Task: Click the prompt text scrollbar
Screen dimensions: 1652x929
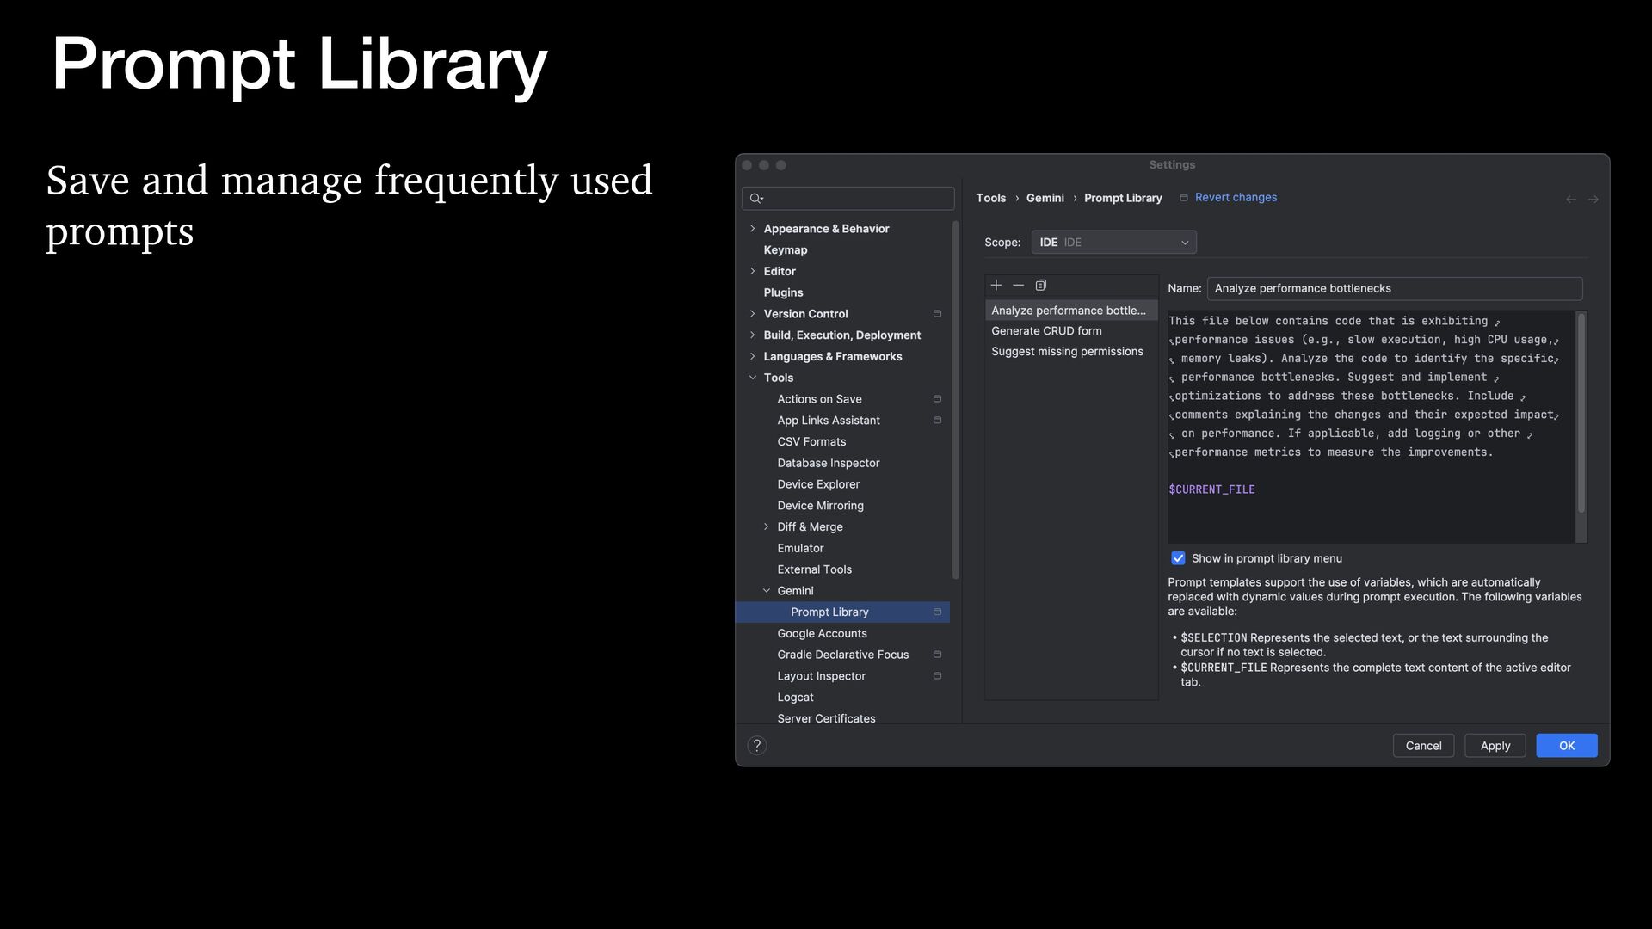Action: tap(1581, 413)
